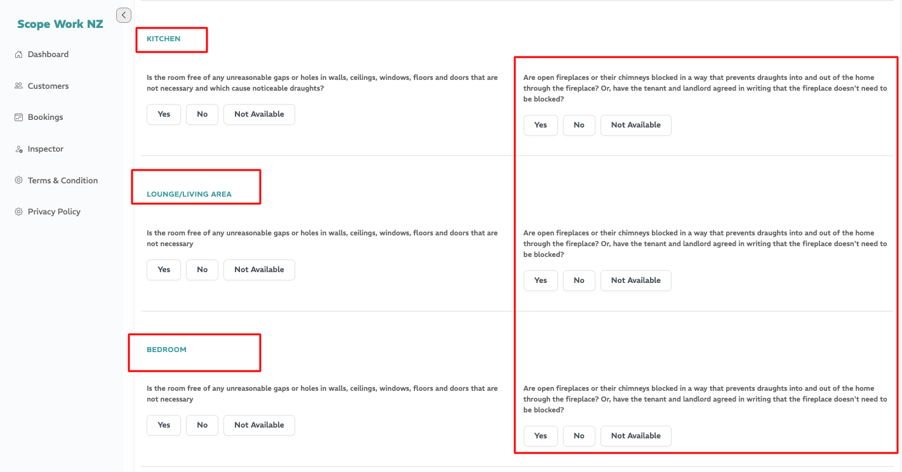902x472 pixels.
Task: Choose Not Available for Kitchen fireplace question
Action: (636, 125)
